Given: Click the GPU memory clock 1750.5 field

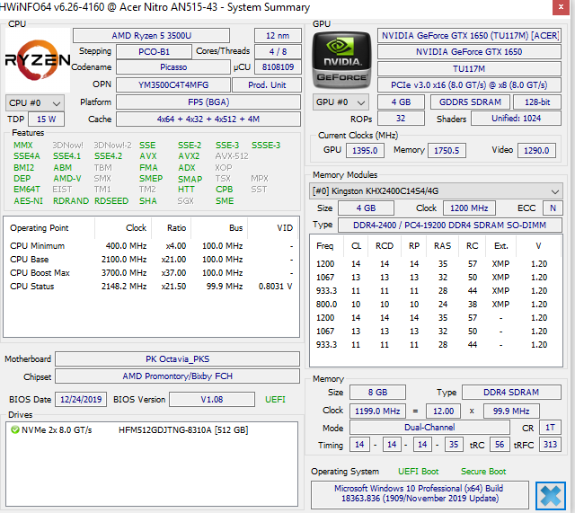Looking at the screenshot, I should [x=447, y=150].
